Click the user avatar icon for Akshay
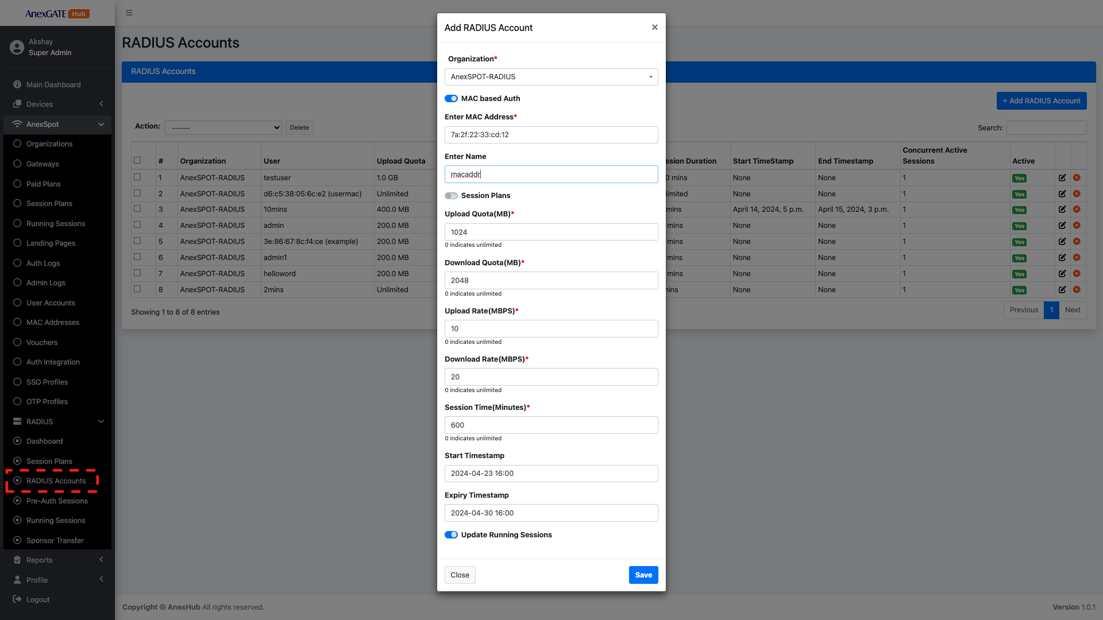 coord(17,47)
